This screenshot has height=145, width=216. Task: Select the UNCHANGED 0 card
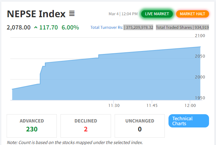point(140,126)
